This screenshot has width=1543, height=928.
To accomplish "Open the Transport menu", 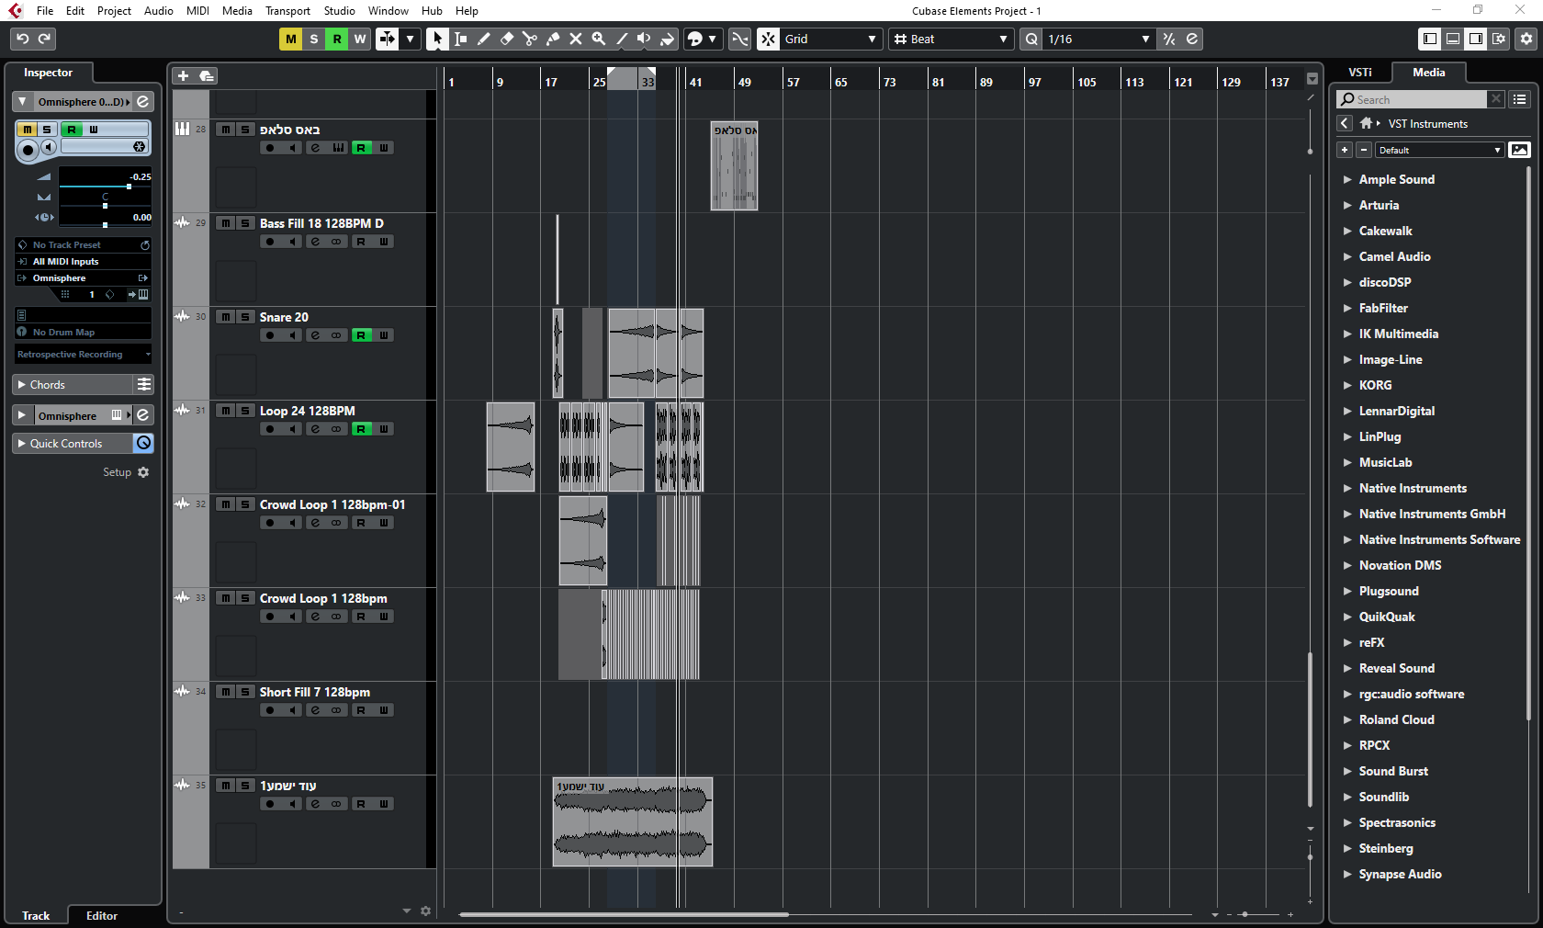I will (x=287, y=10).
